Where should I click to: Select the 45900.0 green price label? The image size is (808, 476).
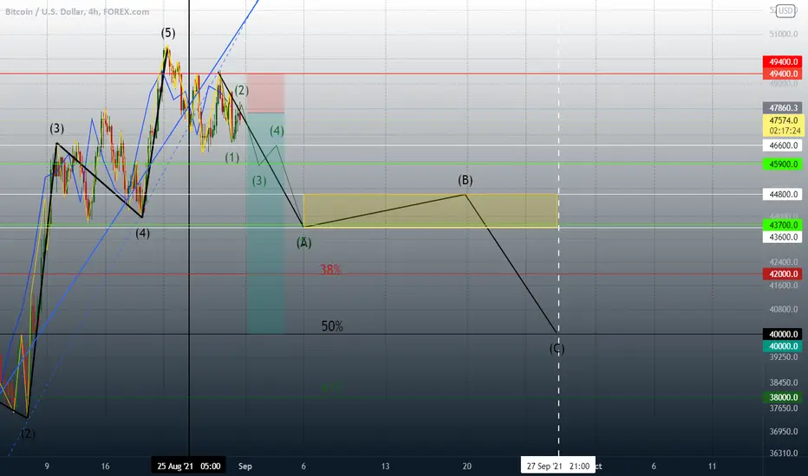(783, 164)
